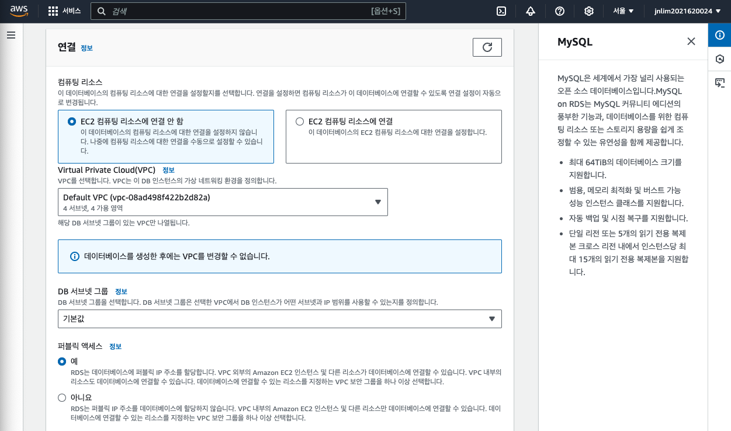Open 정보 link beside DB 서브넷 그룹
This screenshot has height=431, width=731.
(x=121, y=291)
